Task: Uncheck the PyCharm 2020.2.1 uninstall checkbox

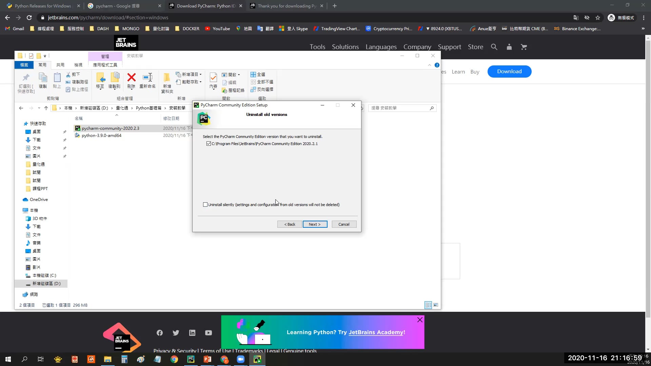Action: tap(209, 144)
